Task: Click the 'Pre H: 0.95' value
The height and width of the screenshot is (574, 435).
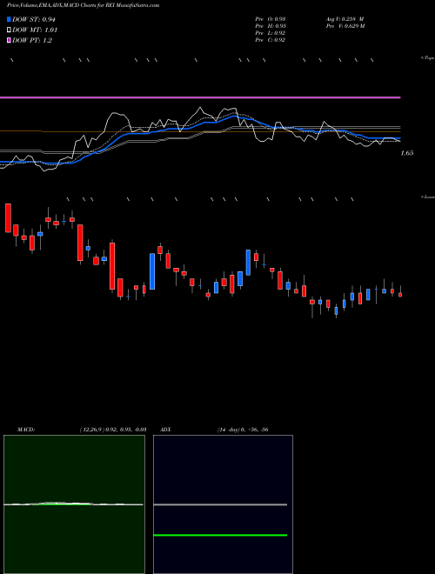Action: [x=271, y=26]
